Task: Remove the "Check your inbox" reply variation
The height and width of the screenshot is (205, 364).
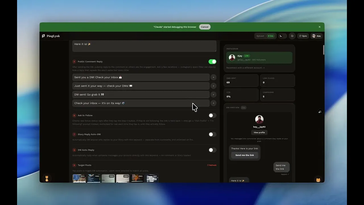Action: pyautogui.click(x=214, y=103)
